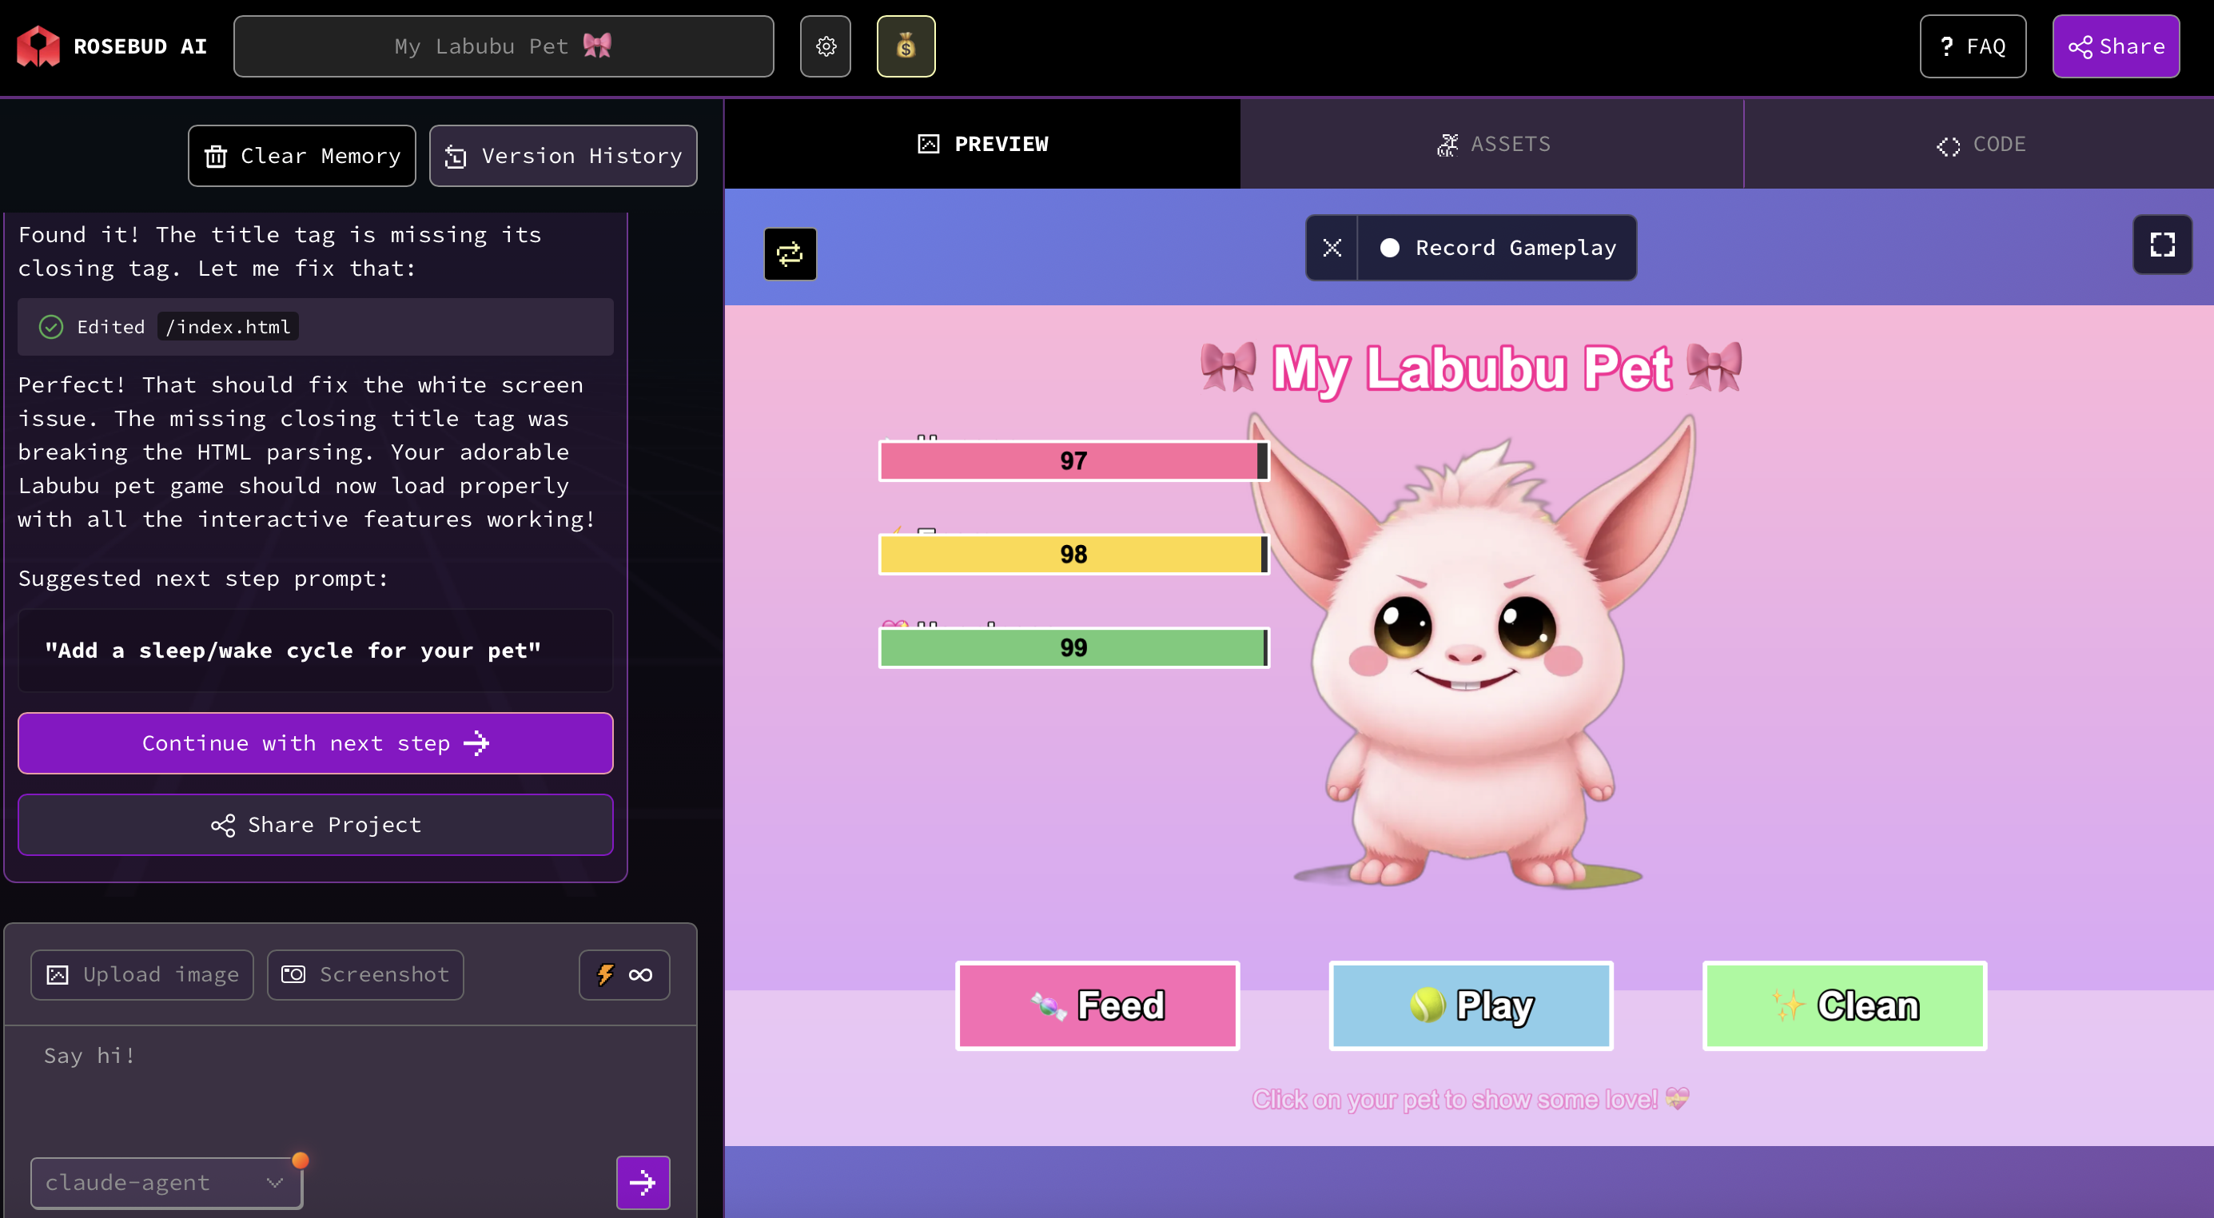Start Record Gameplay
Image resolution: width=2214 pixels, height=1218 pixels.
click(1497, 248)
